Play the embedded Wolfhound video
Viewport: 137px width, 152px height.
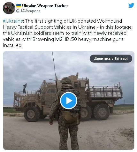tap(69, 101)
